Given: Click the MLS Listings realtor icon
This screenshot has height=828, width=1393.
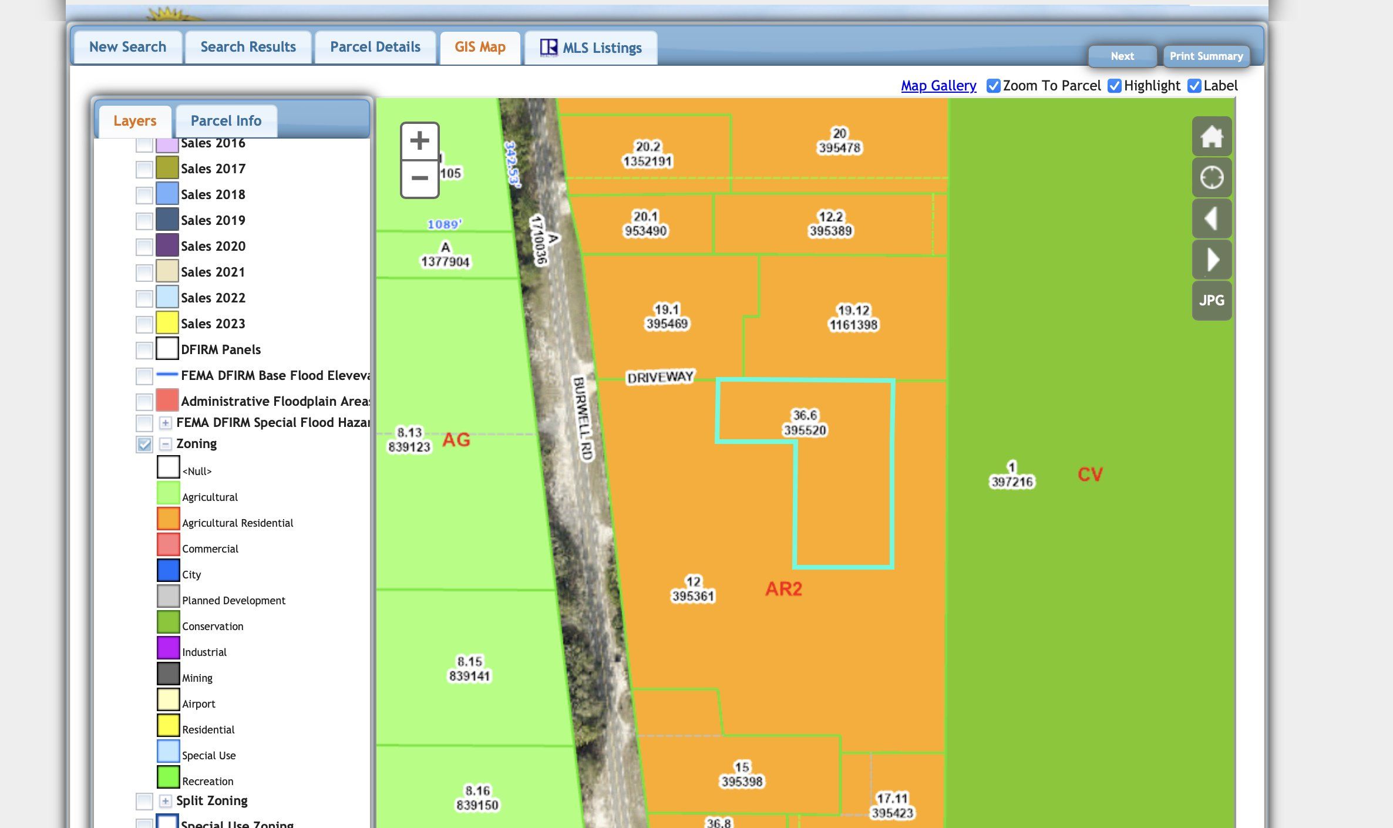Looking at the screenshot, I should point(549,48).
